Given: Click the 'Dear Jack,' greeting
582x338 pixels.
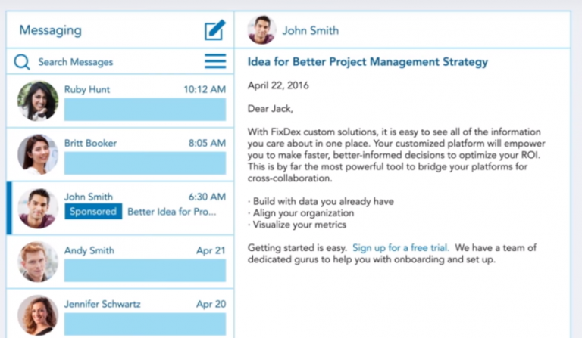Looking at the screenshot, I should [x=271, y=109].
